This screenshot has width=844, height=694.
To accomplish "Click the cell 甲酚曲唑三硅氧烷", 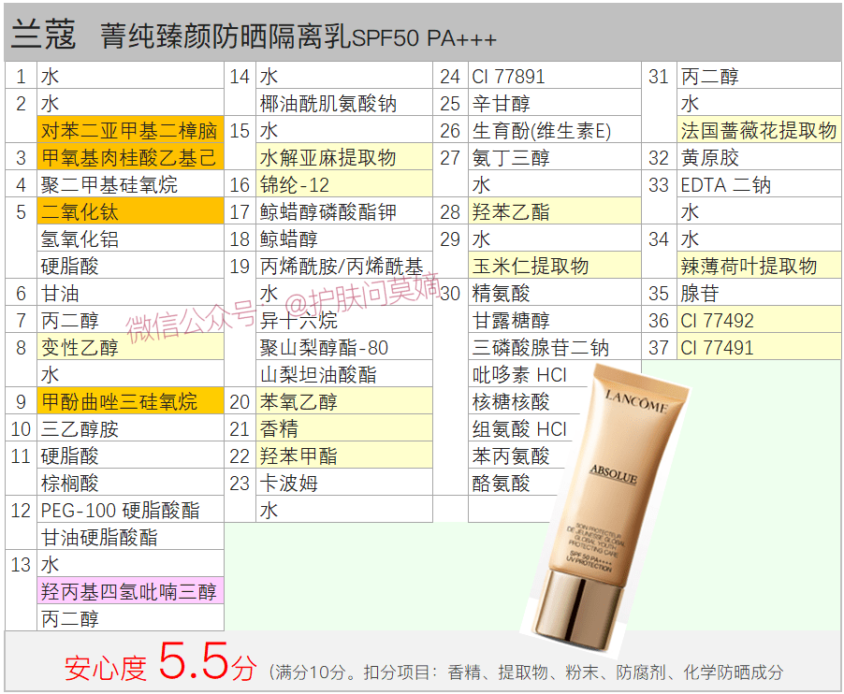I will pyautogui.click(x=130, y=401).
